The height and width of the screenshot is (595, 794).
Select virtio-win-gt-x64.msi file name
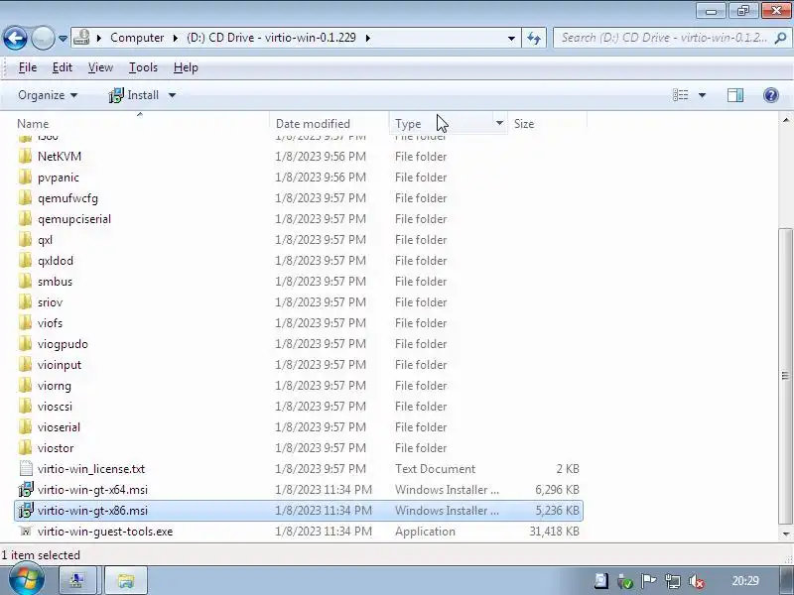(92, 490)
